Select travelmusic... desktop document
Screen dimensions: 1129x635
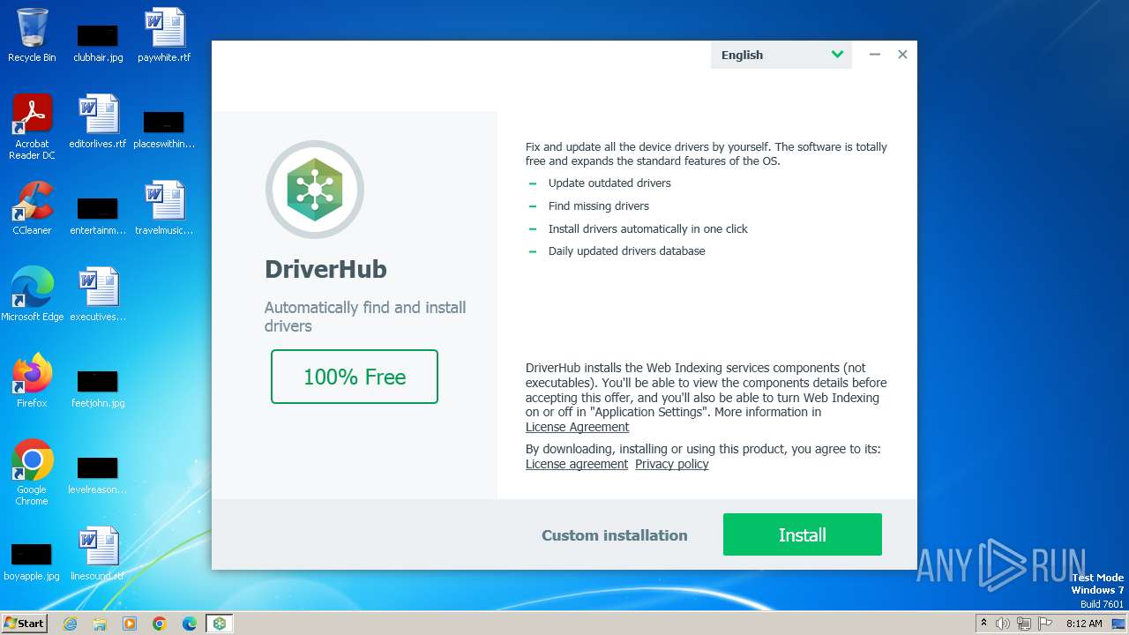click(164, 208)
